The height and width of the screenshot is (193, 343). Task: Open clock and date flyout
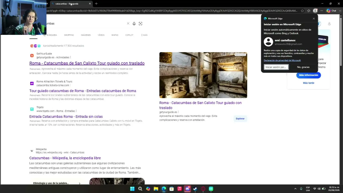coord(334,189)
